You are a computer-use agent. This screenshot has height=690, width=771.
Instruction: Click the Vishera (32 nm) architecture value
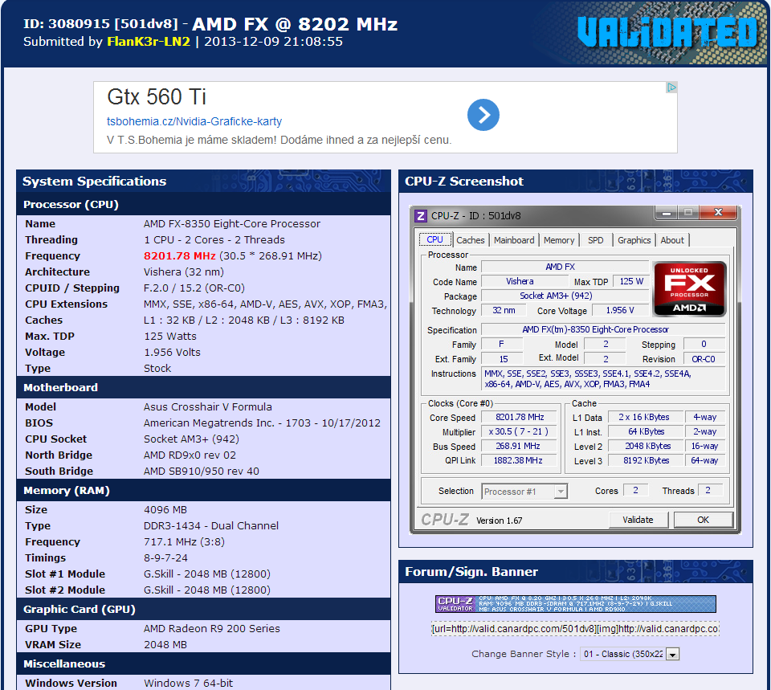coord(183,272)
